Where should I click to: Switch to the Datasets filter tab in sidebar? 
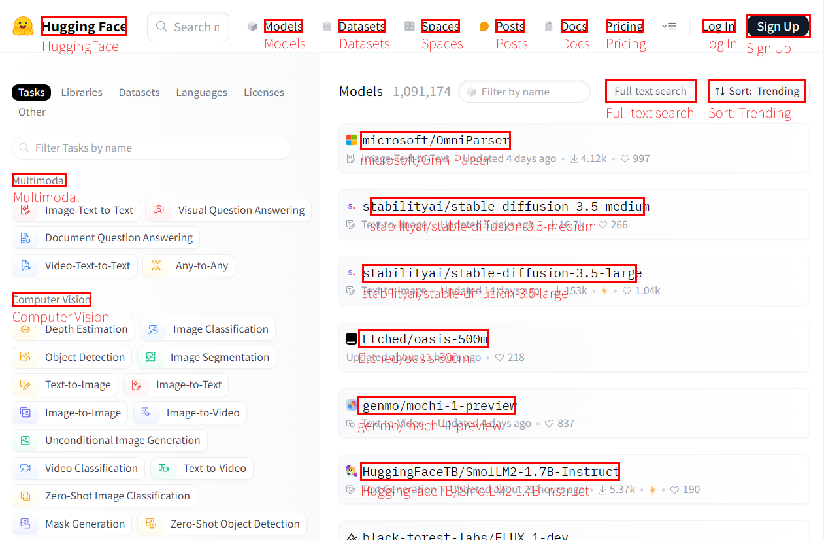pos(139,92)
